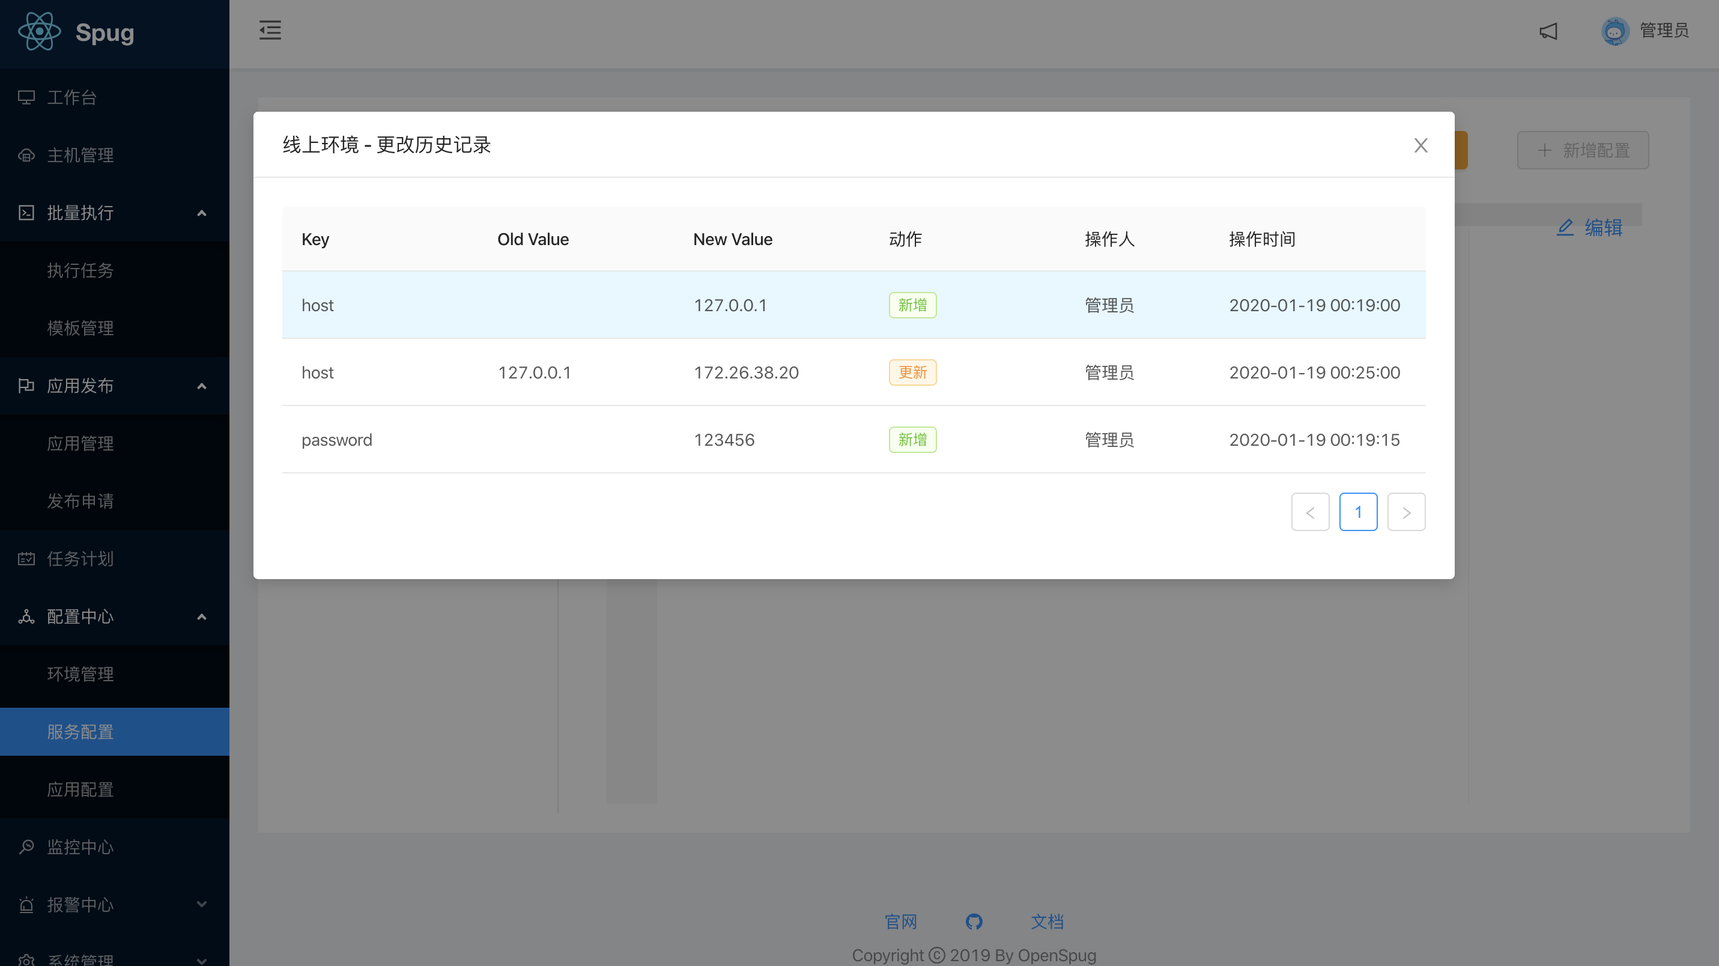The image size is (1719, 966).
Task: Go to next page of history
Action: [x=1406, y=512]
